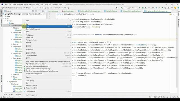Collapse the resources folder in tree
This screenshot has height=101, width=180.
tap(8, 82)
